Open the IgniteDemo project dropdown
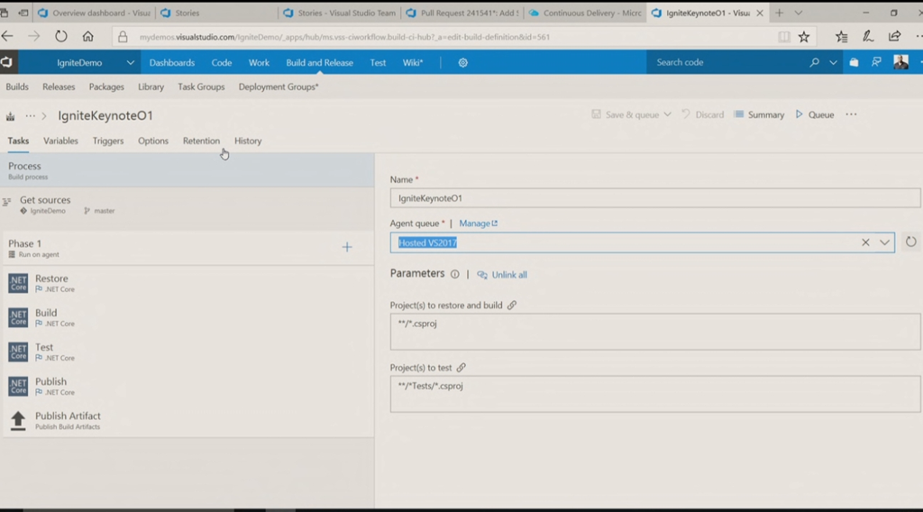The width and height of the screenshot is (923, 512). tap(131, 63)
